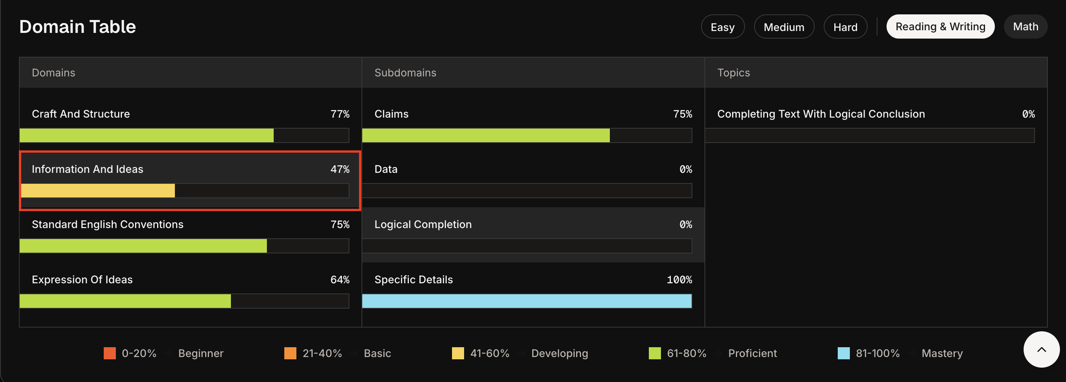Click the blue Specific Details progress bar
Screen dimensions: 1066x382
(527, 301)
